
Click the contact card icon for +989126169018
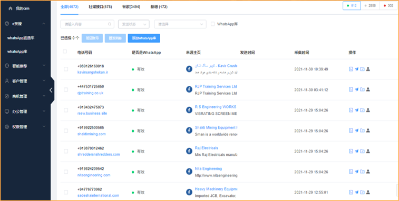coord(351,69)
